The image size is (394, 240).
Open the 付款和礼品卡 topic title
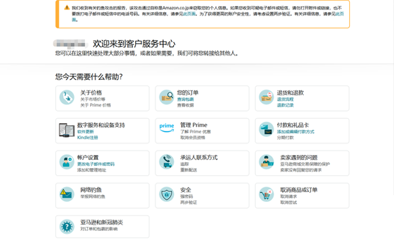pyautogui.click(x=293, y=125)
